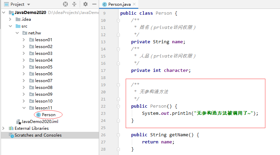The image size is (280, 155).
Task: Click line number 13 in the gutter
Action: coord(103,42)
